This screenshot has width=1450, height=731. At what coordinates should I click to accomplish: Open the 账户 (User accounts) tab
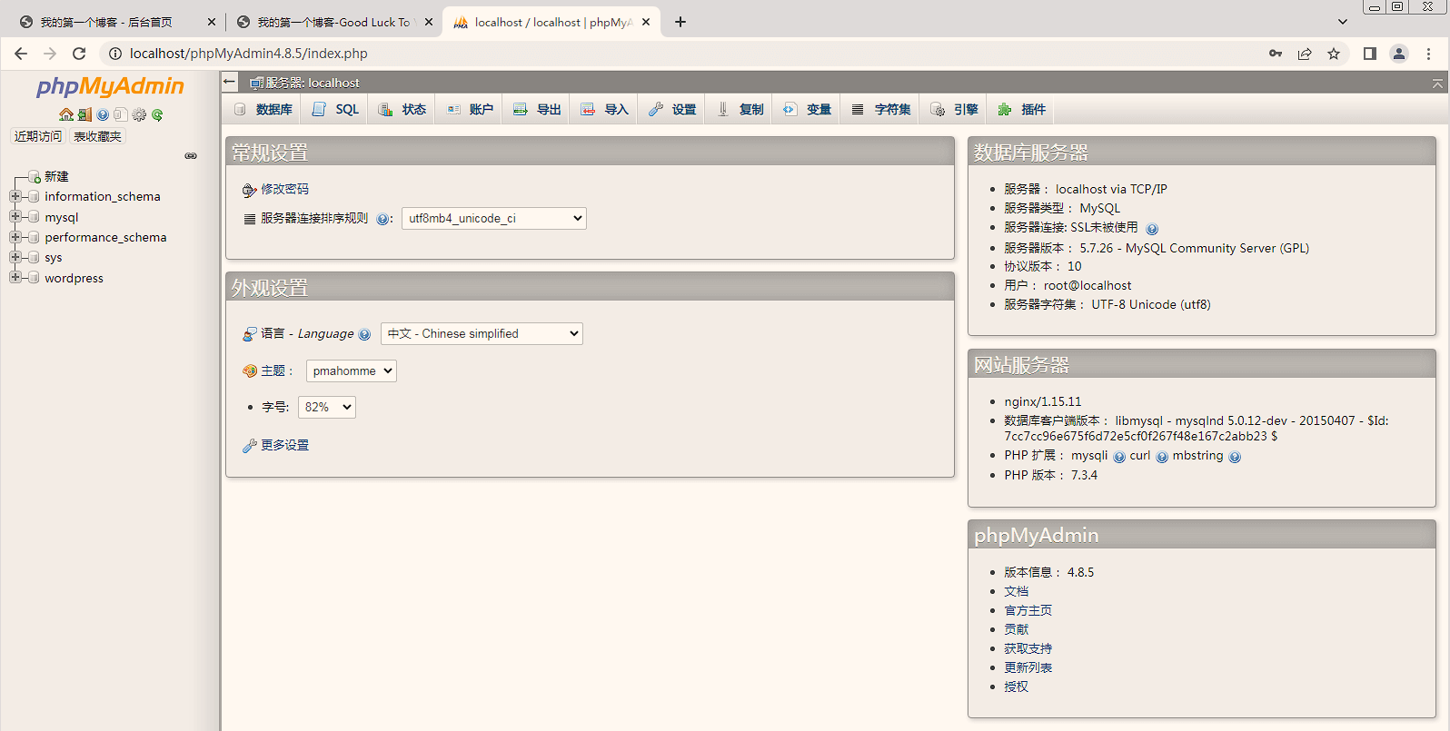[x=470, y=109]
